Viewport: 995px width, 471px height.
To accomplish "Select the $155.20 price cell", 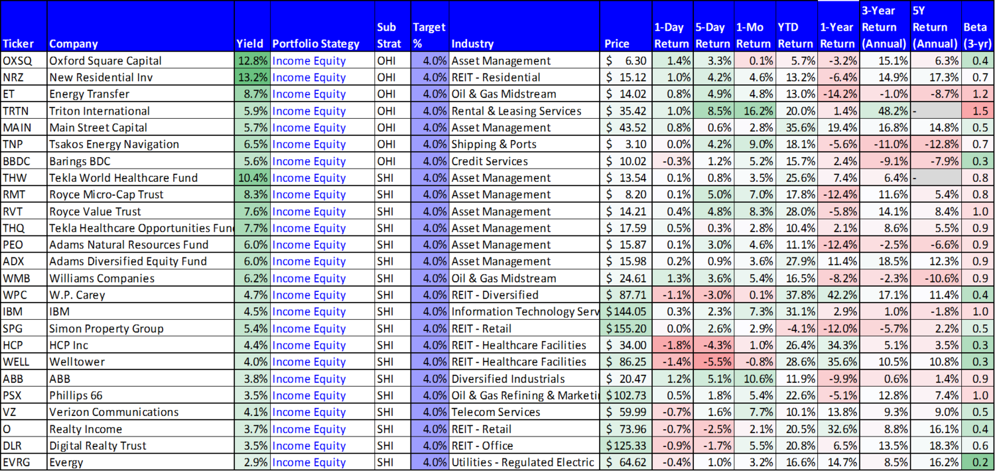I will (626, 328).
